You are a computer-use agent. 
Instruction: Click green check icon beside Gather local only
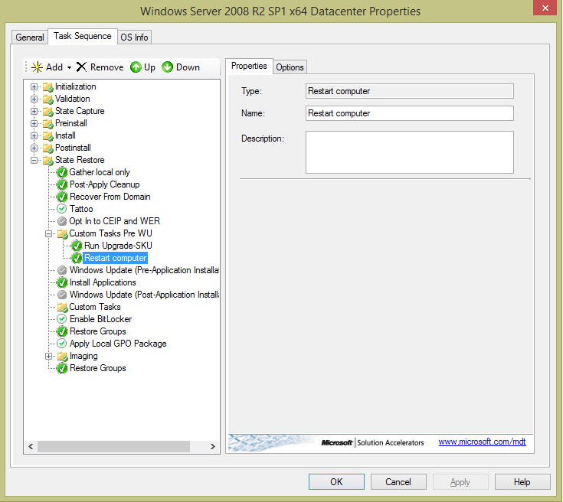(x=63, y=172)
